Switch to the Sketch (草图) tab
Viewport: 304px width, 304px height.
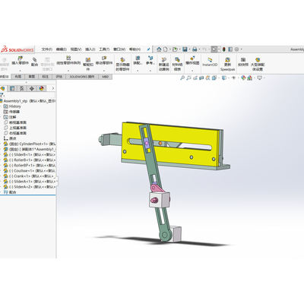coord(31,77)
